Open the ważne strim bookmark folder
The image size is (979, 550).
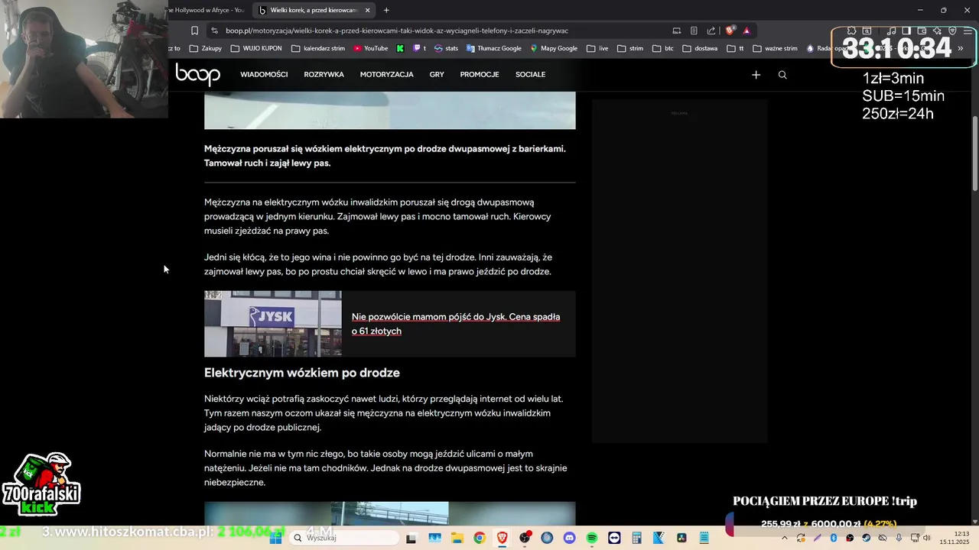775,48
